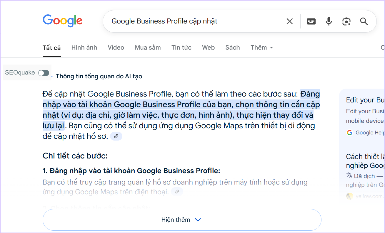
Task: Open link chip after 'trên điện thoại'
Action: (177, 192)
